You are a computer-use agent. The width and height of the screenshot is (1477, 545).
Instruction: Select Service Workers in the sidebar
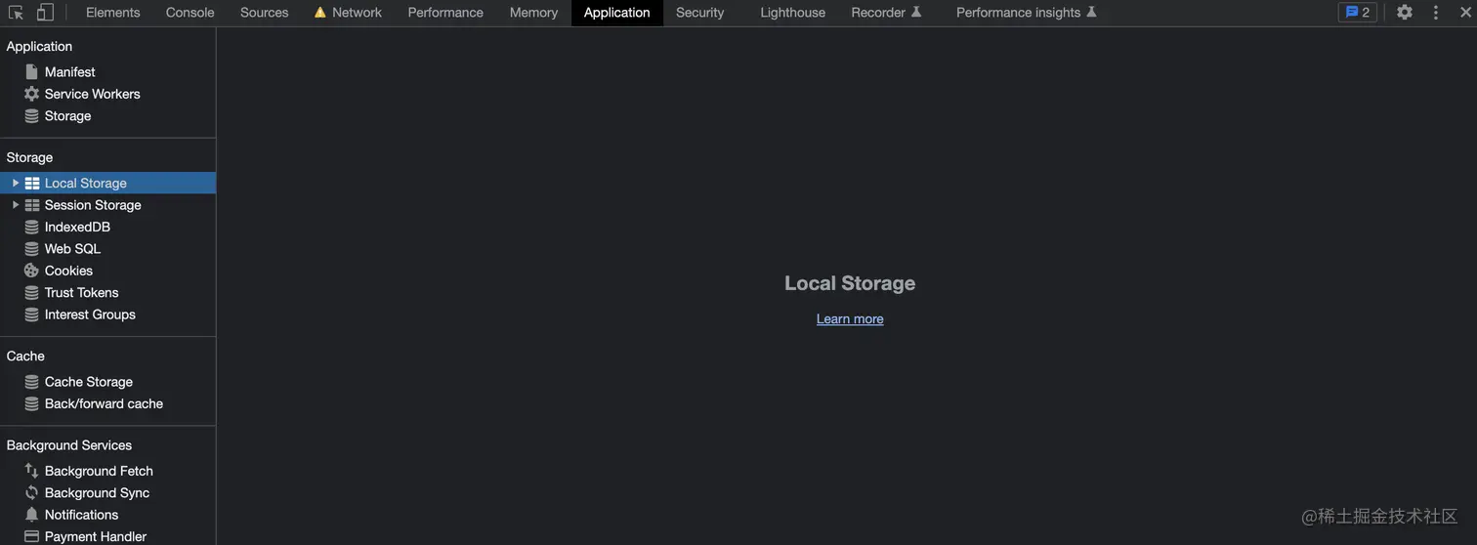[x=107, y=94]
